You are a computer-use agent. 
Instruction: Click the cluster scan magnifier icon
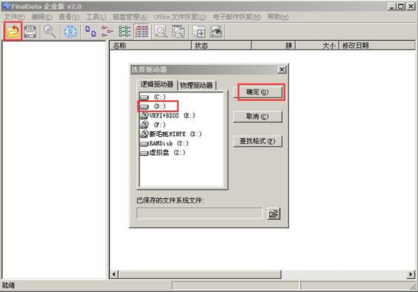[161, 31]
